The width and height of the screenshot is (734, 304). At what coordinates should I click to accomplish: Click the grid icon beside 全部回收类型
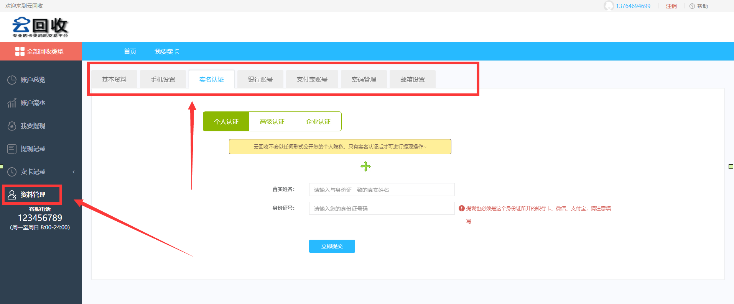click(20, 51)
